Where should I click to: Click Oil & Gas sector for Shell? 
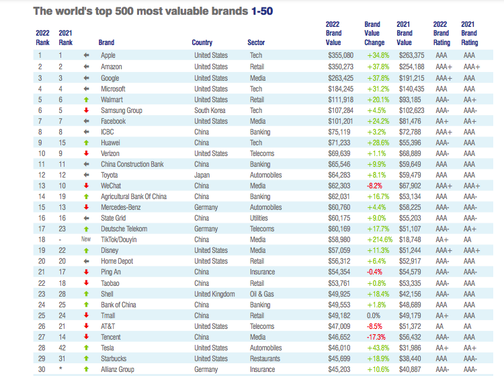(x=262, y=294)
